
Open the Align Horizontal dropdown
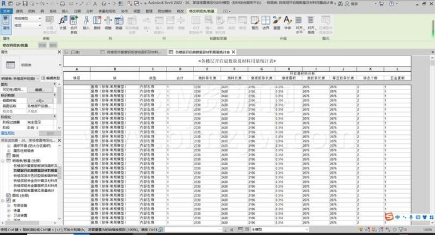299,25
